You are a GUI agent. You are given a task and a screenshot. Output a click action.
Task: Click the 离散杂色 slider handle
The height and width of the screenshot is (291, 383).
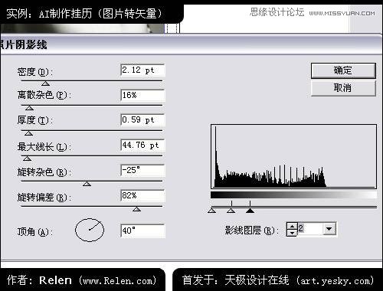tap(29, 108)
